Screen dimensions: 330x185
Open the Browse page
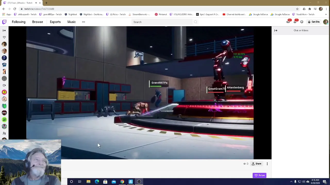[x=38, y=22]
